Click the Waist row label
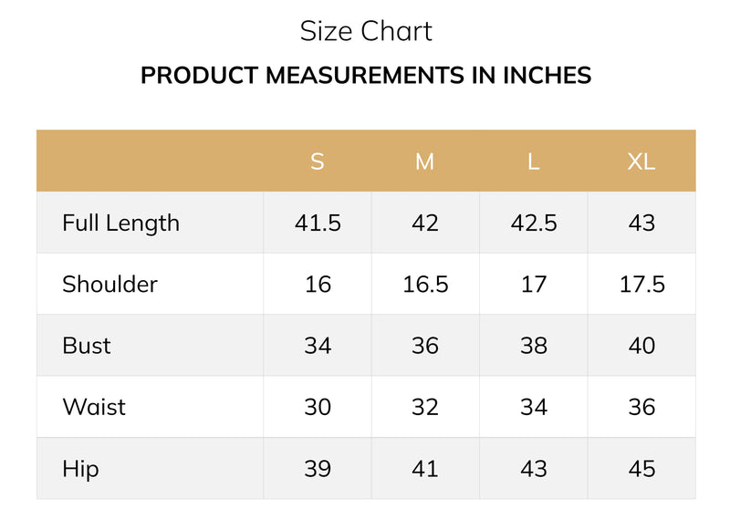Viewport: 730px width, 530px height. click(x=94, y=407)
